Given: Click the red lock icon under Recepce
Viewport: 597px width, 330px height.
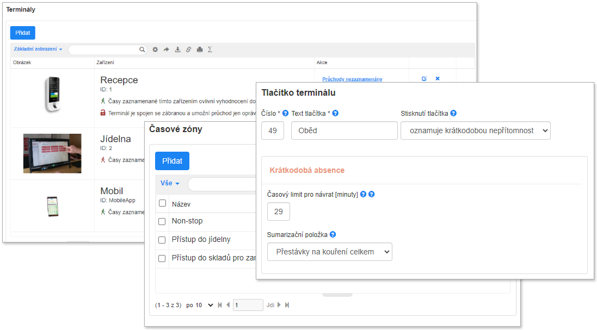Looking at the screenshot, I should 103,113.
